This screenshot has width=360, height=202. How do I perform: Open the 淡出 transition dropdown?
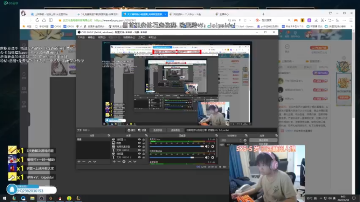pos(231,140)
